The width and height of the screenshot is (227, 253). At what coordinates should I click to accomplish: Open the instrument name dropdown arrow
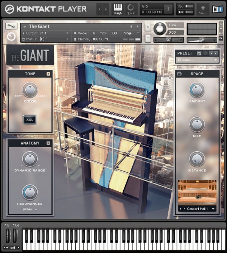point(25,26)
